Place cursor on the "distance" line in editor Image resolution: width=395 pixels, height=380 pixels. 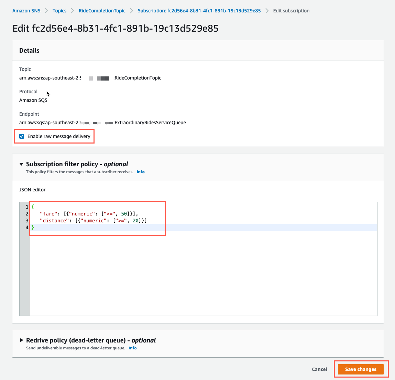pos(93,221)
